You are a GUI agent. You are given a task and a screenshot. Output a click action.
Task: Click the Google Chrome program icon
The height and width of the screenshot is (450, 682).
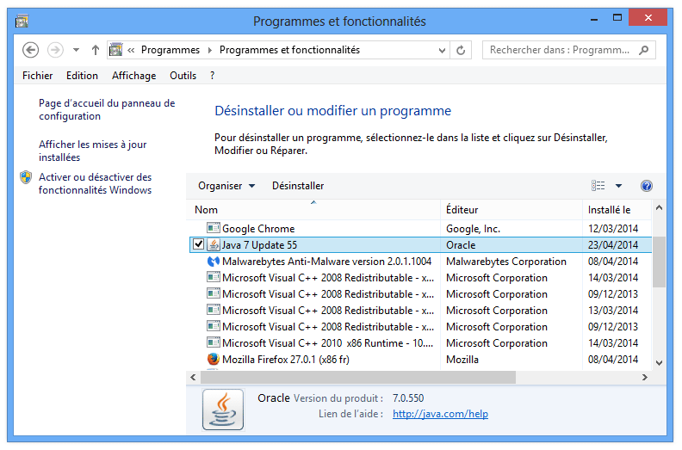coord(214,229)
